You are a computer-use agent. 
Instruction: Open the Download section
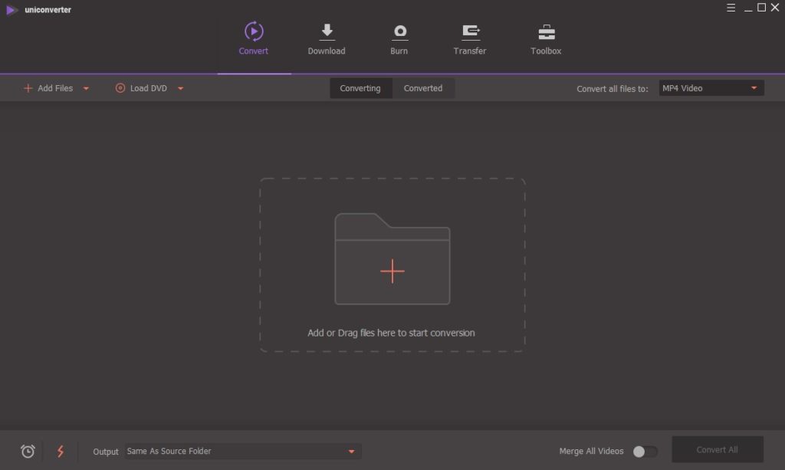pyautogui.click(x=327, y=38)
